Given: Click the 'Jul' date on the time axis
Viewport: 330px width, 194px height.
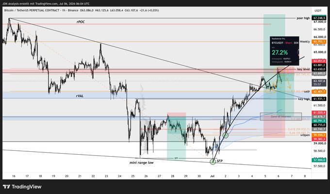Looking at the screenshot, I should point(212,176).
